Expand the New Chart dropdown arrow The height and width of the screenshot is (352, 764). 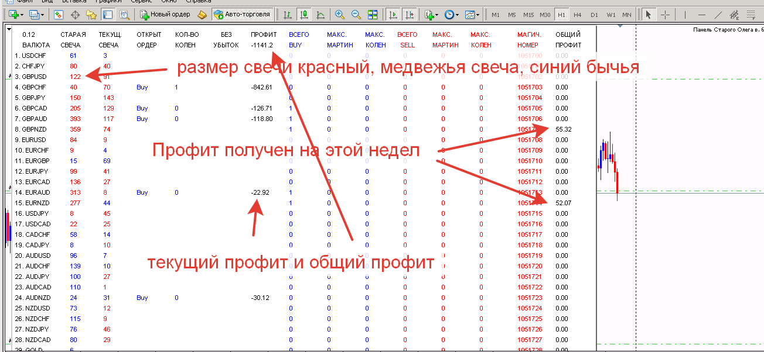[21, 15]
